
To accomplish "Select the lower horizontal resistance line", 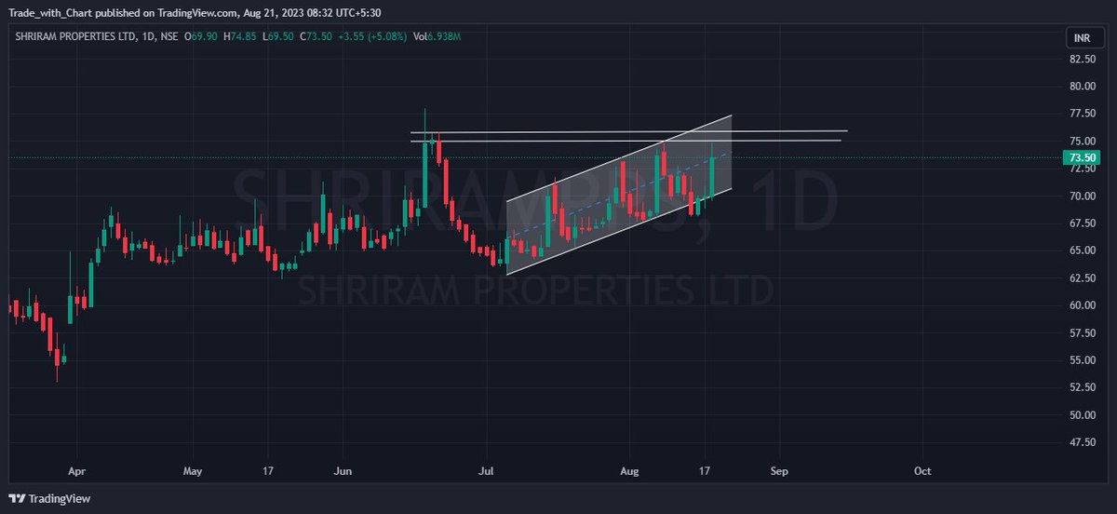I will click(626, 141).
